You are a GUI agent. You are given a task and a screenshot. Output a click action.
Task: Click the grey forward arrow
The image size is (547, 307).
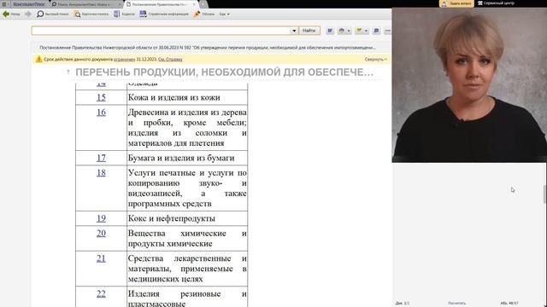coord(28,14)
